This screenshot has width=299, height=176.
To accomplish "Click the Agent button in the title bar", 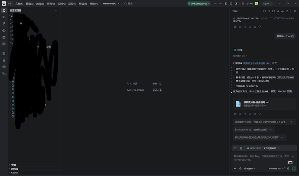I will (267, 3).
